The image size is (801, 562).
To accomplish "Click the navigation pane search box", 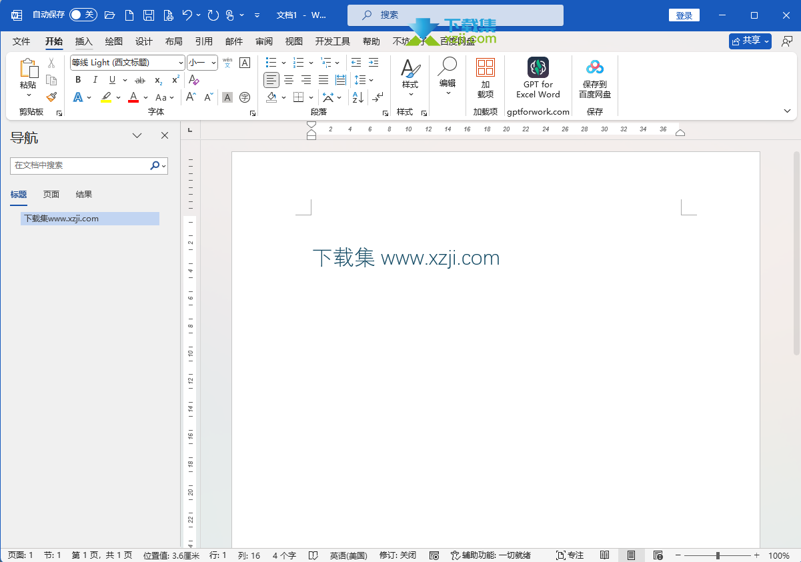I will pyautogui.click(x=89, y=165).
